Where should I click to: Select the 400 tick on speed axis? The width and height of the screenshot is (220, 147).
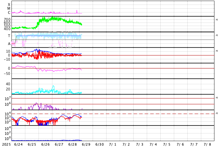[x=7, y=29]
